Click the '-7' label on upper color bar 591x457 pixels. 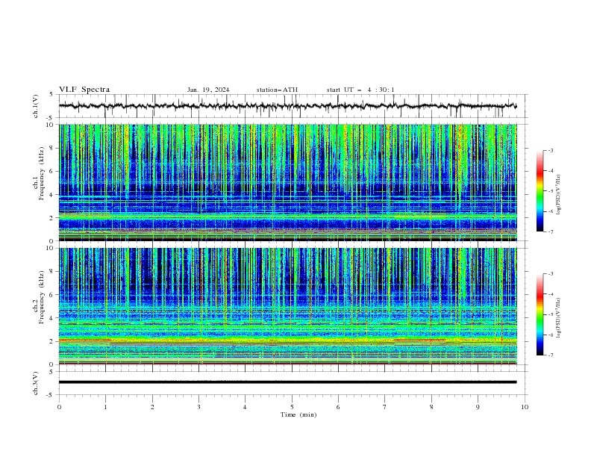click(551, 231)
